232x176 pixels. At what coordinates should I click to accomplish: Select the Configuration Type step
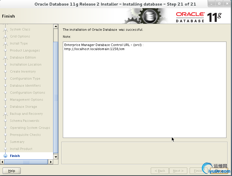click(25, 78)
